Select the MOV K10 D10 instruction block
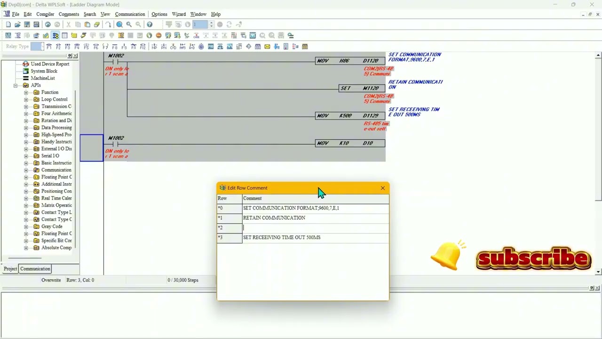 click(x=350, y=143)
